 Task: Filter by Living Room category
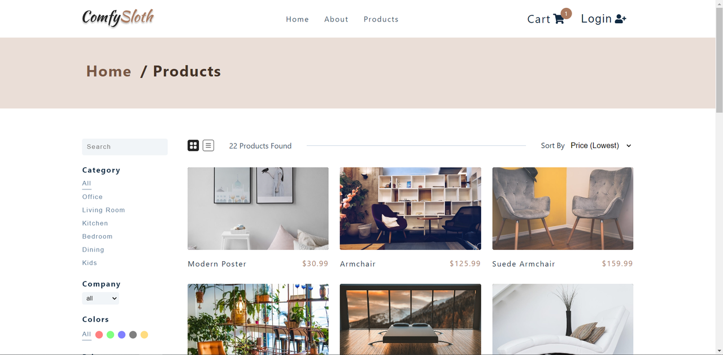103,210
